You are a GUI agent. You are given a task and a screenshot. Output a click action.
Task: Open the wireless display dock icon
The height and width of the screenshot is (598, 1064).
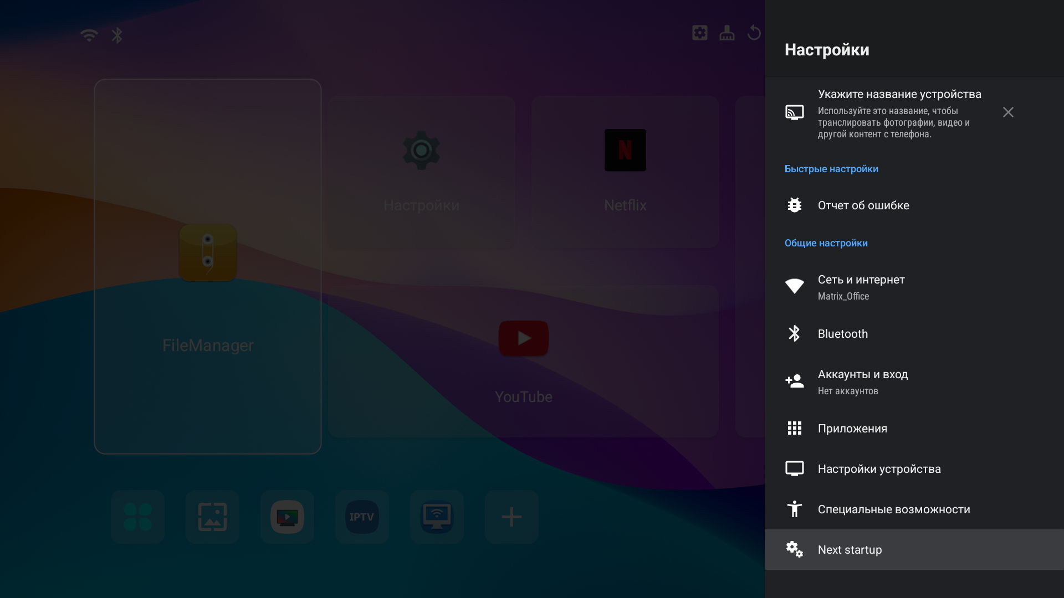click(437, 517)
